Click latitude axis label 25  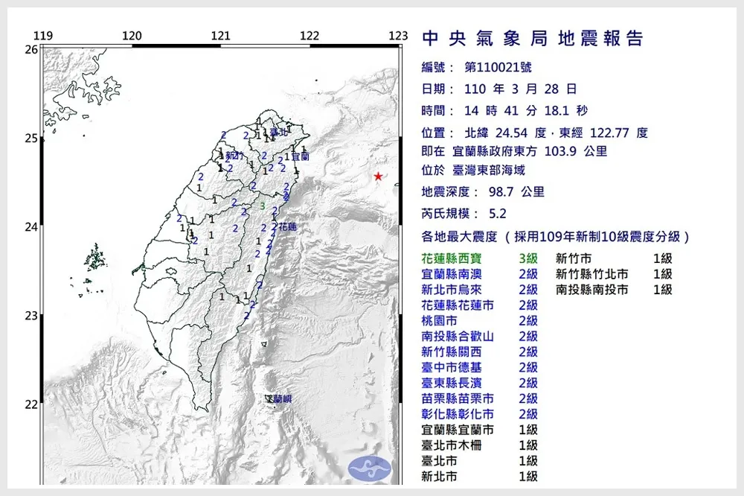pos(31,139)
